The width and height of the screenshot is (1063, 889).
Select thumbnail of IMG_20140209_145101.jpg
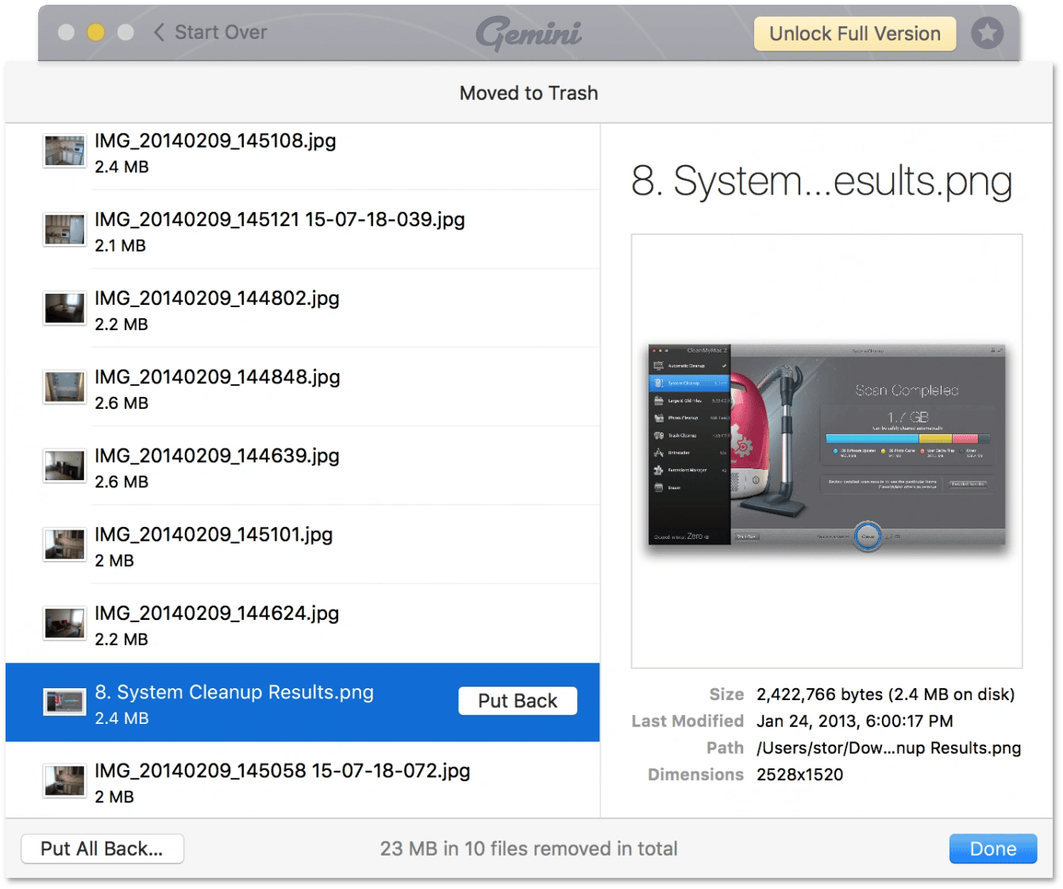[64, 545]
